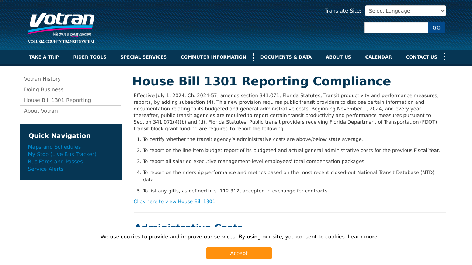Select Doing Business in the sidebar
This screenshot has height=265, width=472.
coord(44,89)
